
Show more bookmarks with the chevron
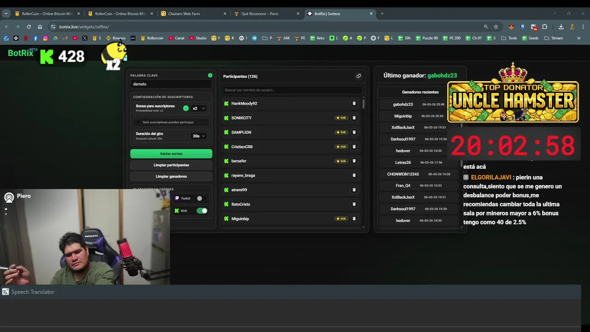(x=578, y=38)
